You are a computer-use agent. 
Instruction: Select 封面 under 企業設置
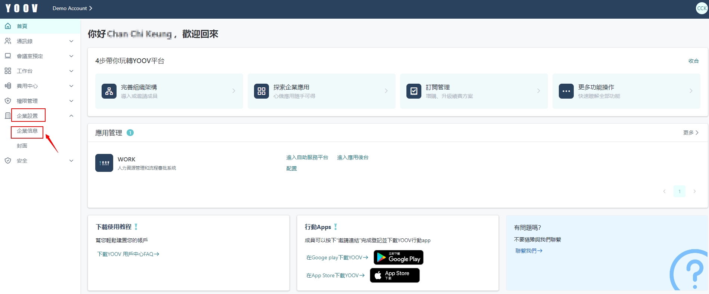tap(22, 146)
